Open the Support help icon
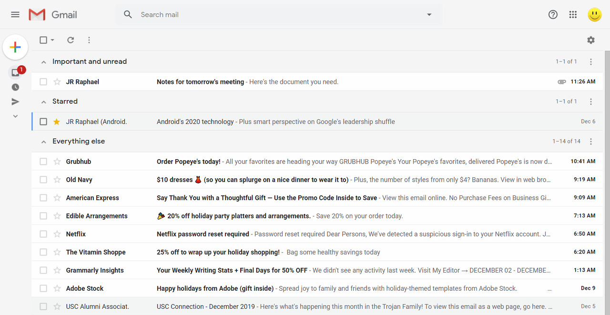The width and height of the screenshot is (610, 315). click(553, 15)
